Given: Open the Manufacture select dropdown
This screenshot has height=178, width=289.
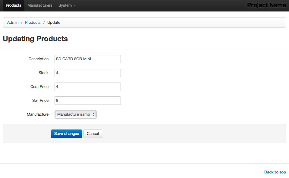Looking at the screenshot, I should pos(76,114).
